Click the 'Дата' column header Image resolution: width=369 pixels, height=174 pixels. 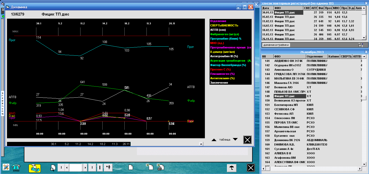267,8
